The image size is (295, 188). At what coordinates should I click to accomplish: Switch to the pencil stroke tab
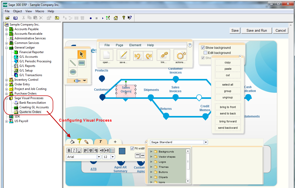point(86,142)
